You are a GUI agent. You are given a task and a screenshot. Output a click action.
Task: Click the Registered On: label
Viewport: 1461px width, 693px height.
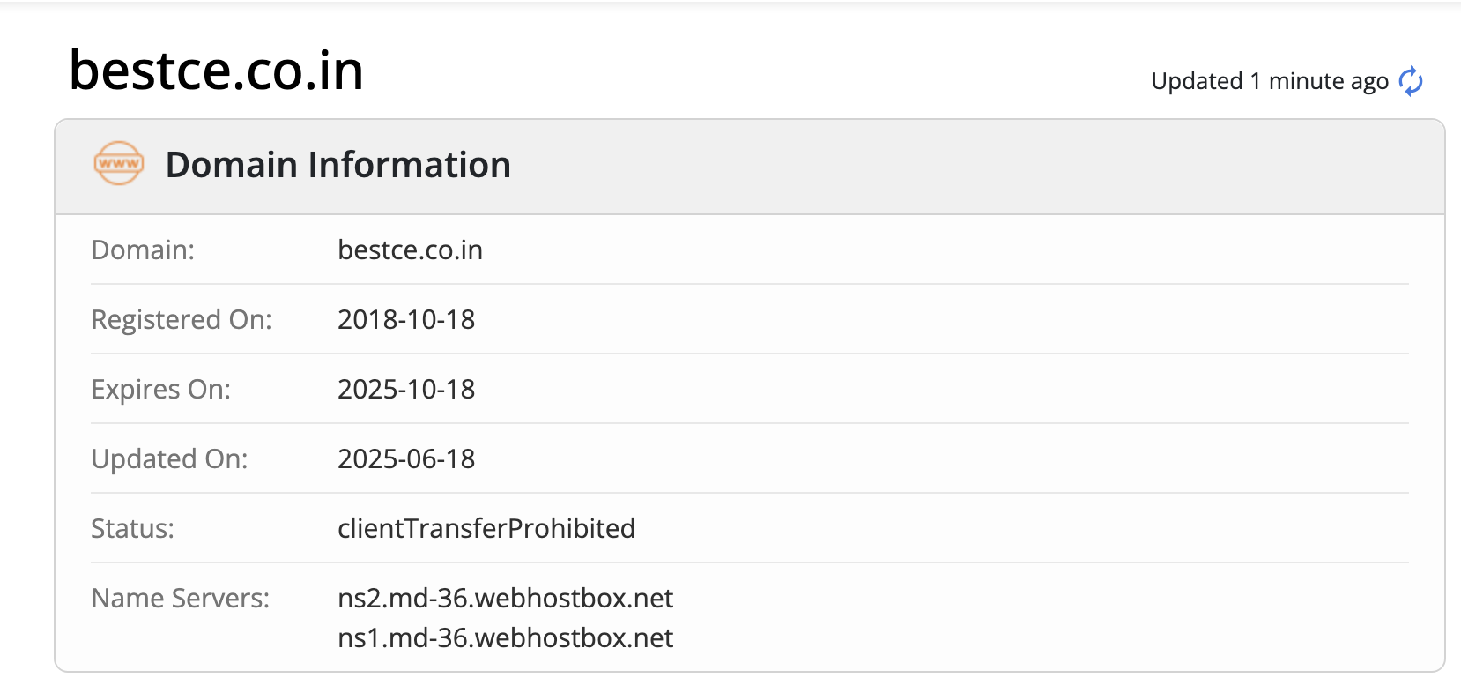(182, 319)
